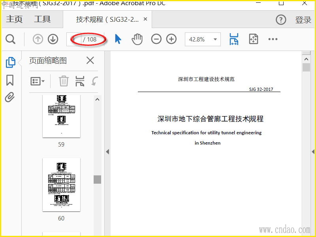Click the document scroll-up arrow
The width and height of the screenshot is (316, 237).
(307, 59)
